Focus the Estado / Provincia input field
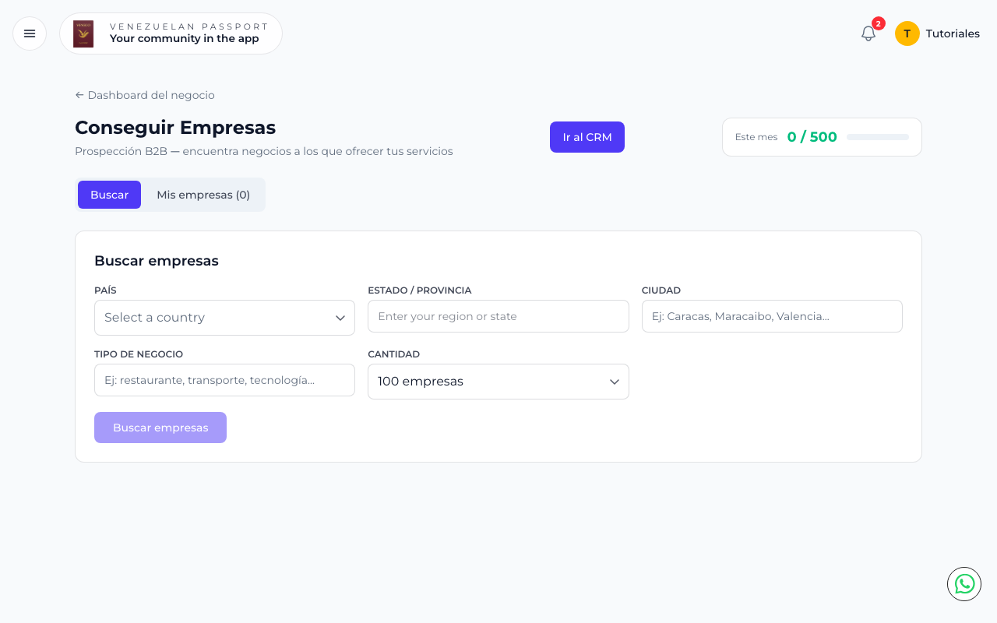Image resolution: width=997 pixels, height=623 pixels. [498, 316]
